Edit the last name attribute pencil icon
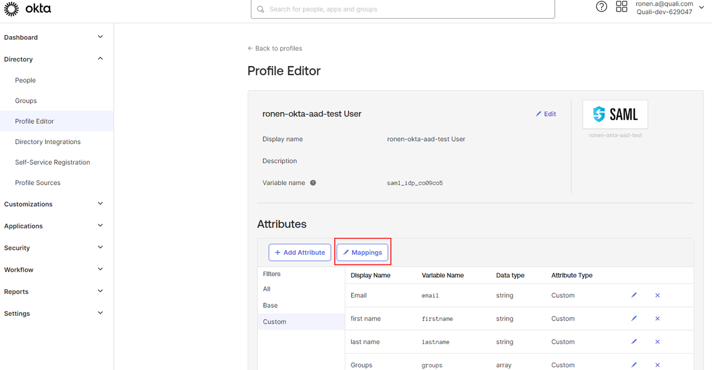712x370 pixels. [x=634, y=341]
